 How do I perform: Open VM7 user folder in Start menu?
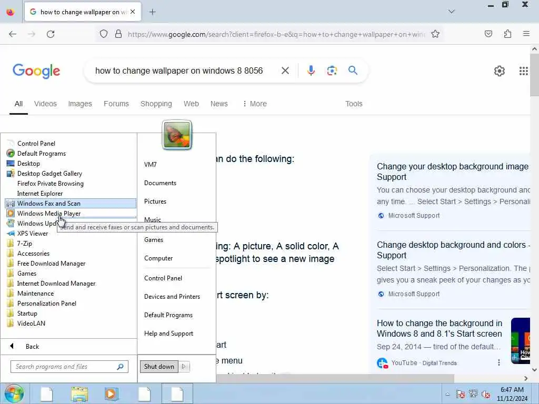pyautogui.click(x=150, y=164)
